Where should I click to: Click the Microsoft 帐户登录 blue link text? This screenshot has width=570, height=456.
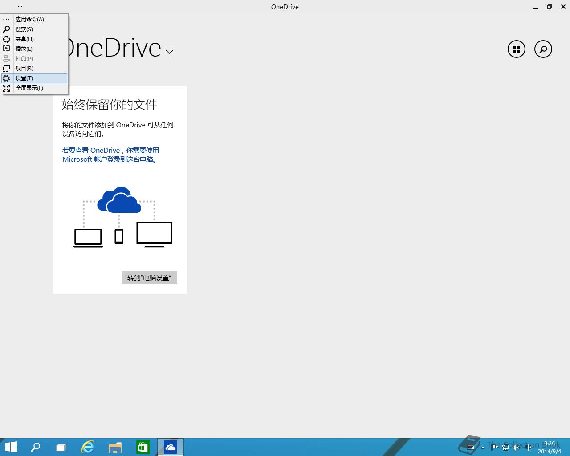click(x=110, y=155)
